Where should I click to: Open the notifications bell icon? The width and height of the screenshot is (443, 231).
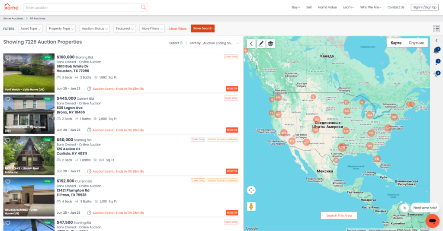pyautogui.click(x=437, y=51)
